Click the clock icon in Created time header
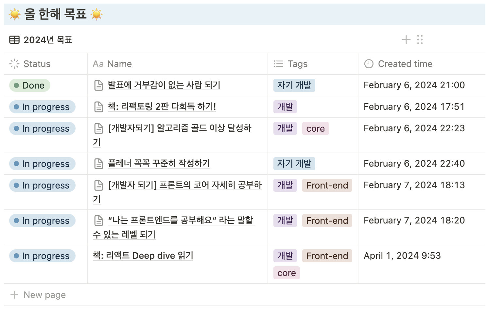 click(x=369, y=64)
